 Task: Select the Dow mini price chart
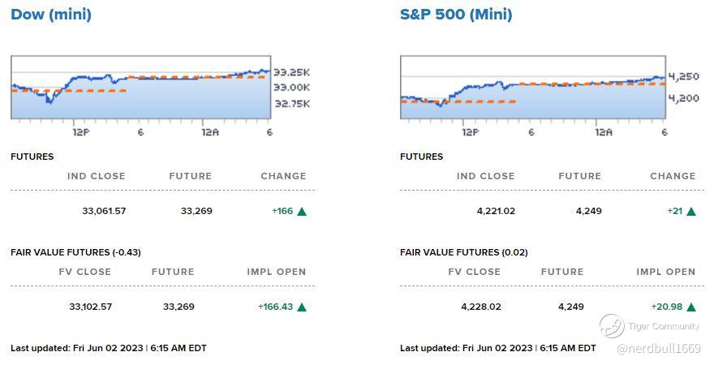[138, 89]
